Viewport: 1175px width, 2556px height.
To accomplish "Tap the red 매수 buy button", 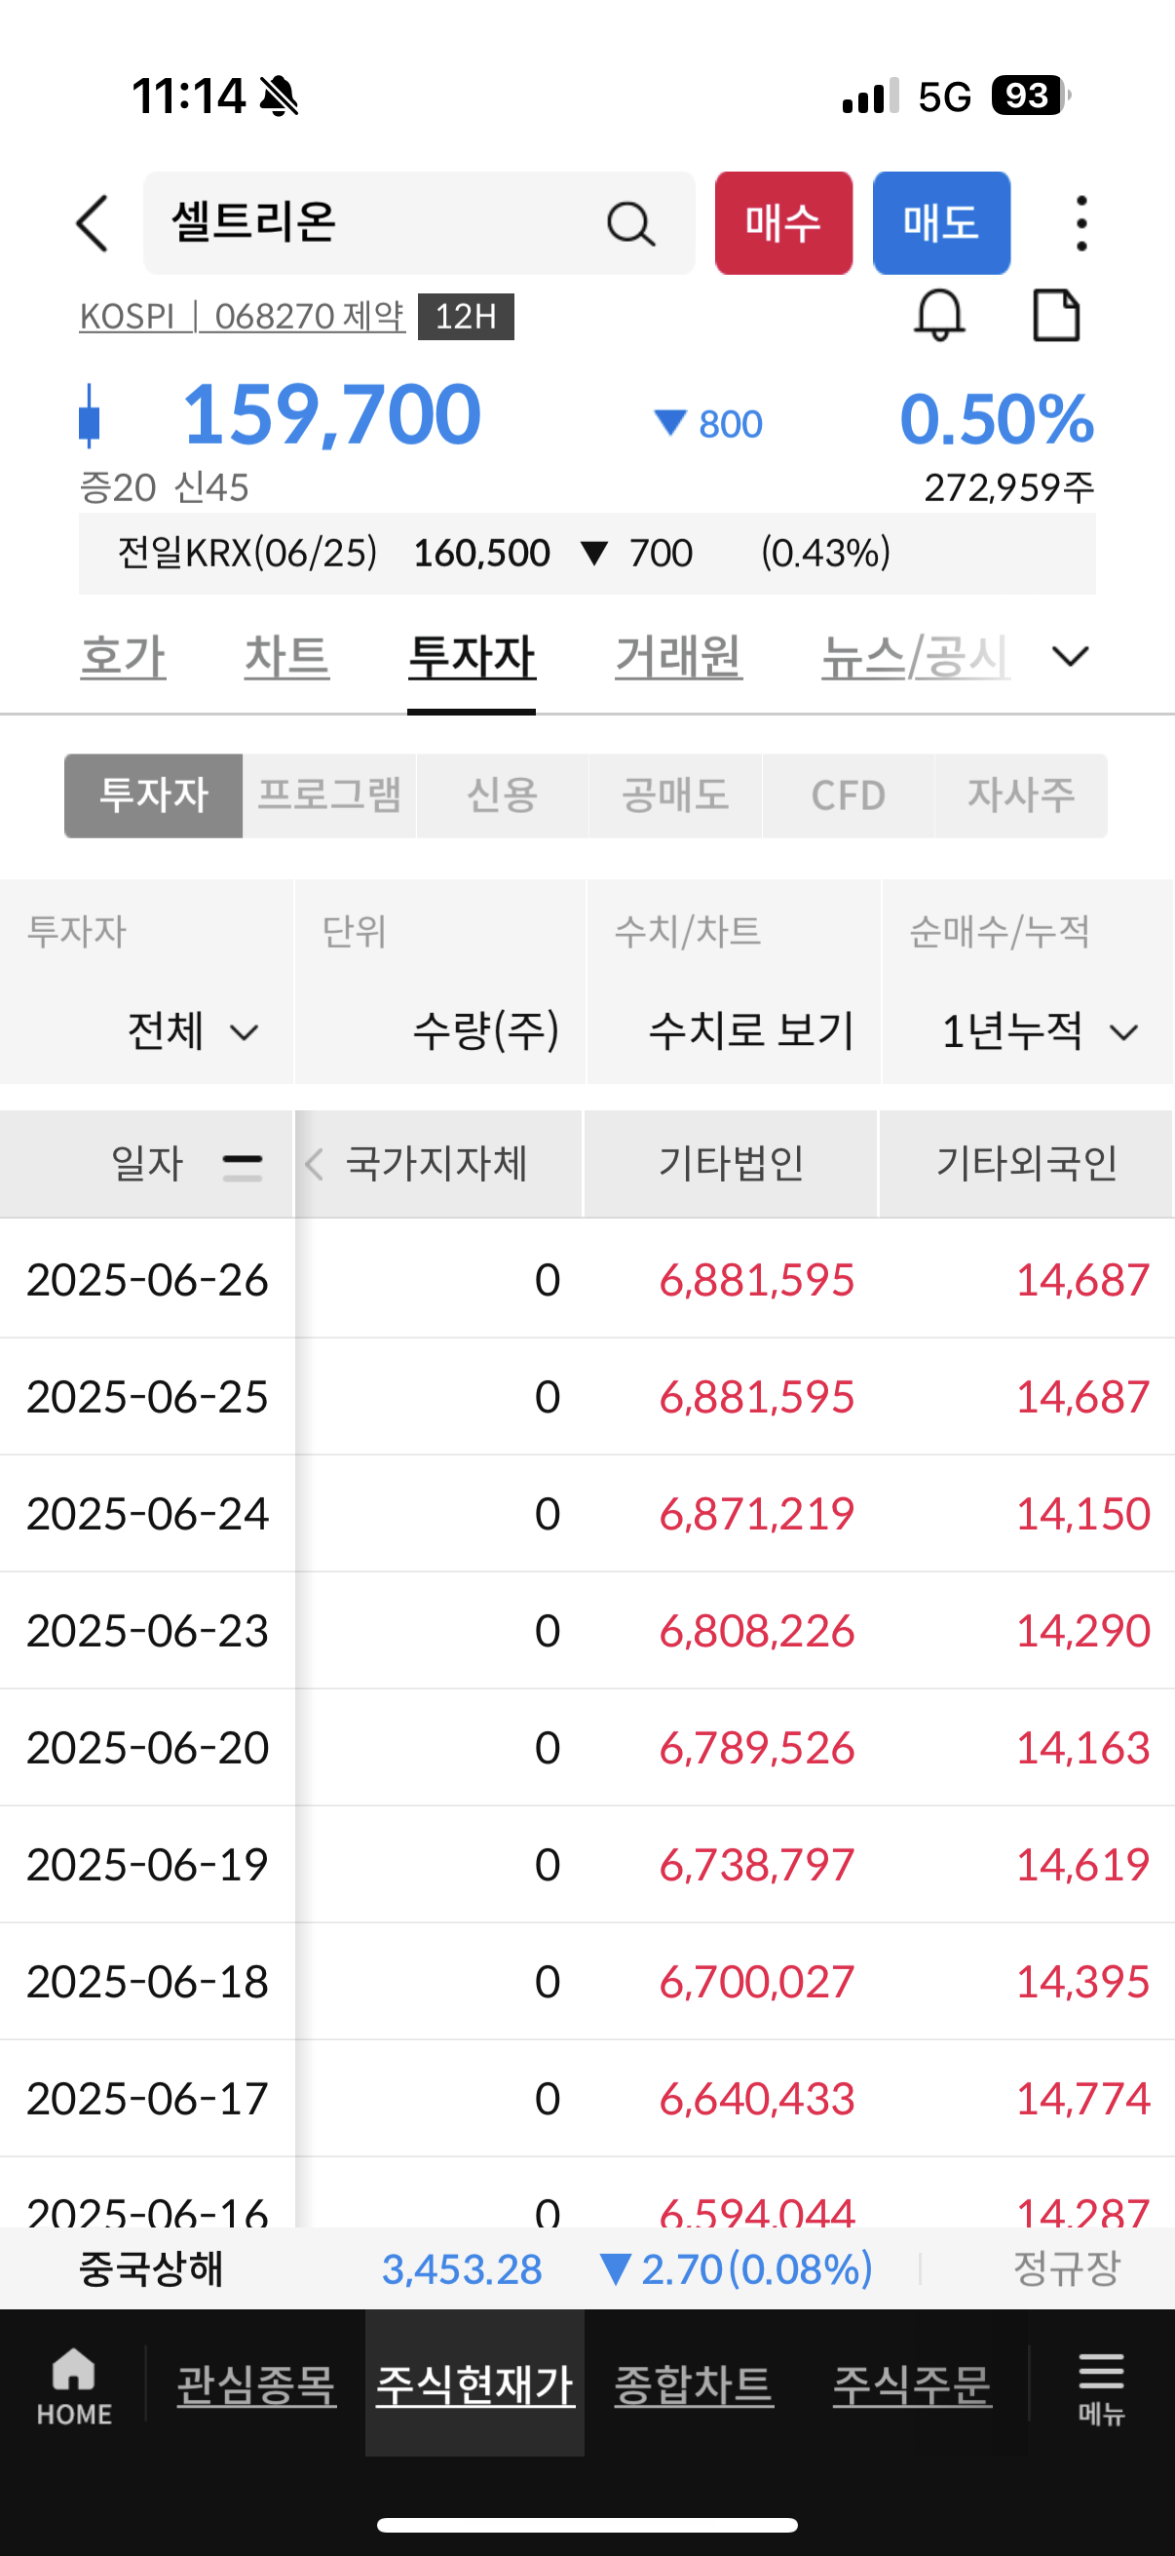I will [x=783, y=223].
